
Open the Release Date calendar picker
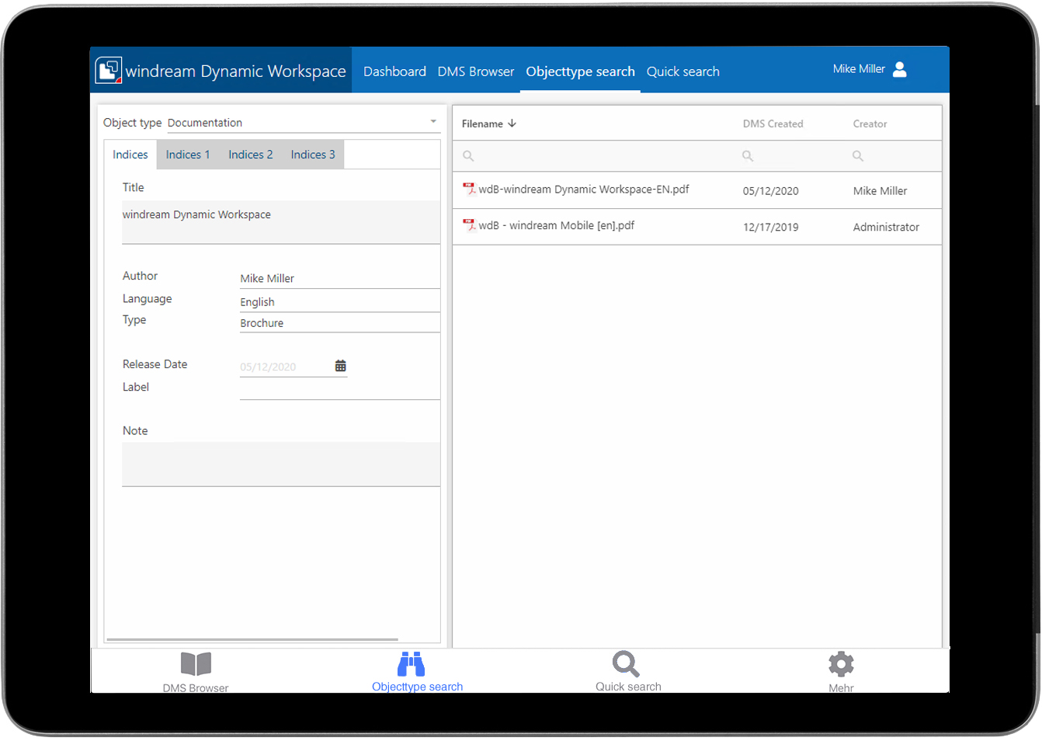click(340, 366)
